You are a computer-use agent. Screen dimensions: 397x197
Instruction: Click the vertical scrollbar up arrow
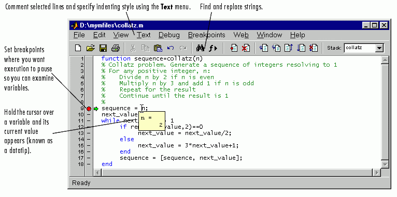click(x=385, y=60)
